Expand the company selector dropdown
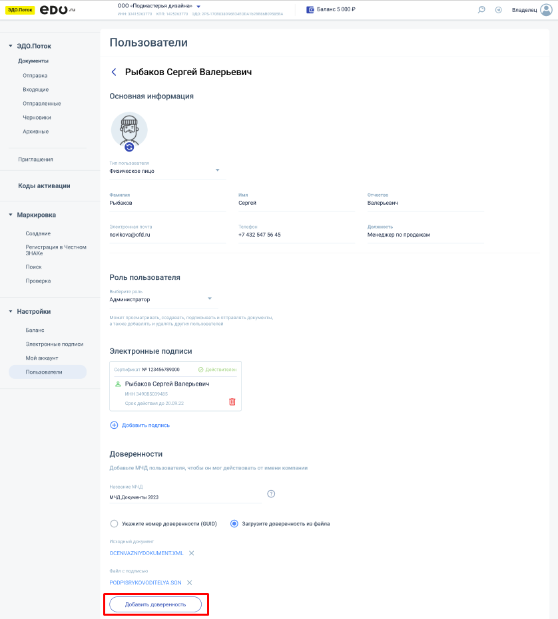 (x=198, y=7)
